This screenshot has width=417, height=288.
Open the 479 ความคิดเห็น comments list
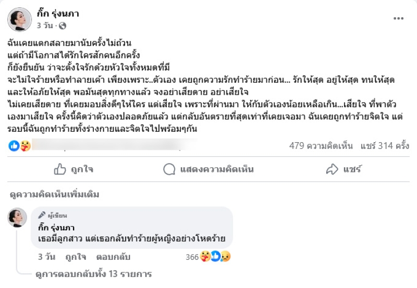[321, 146]
